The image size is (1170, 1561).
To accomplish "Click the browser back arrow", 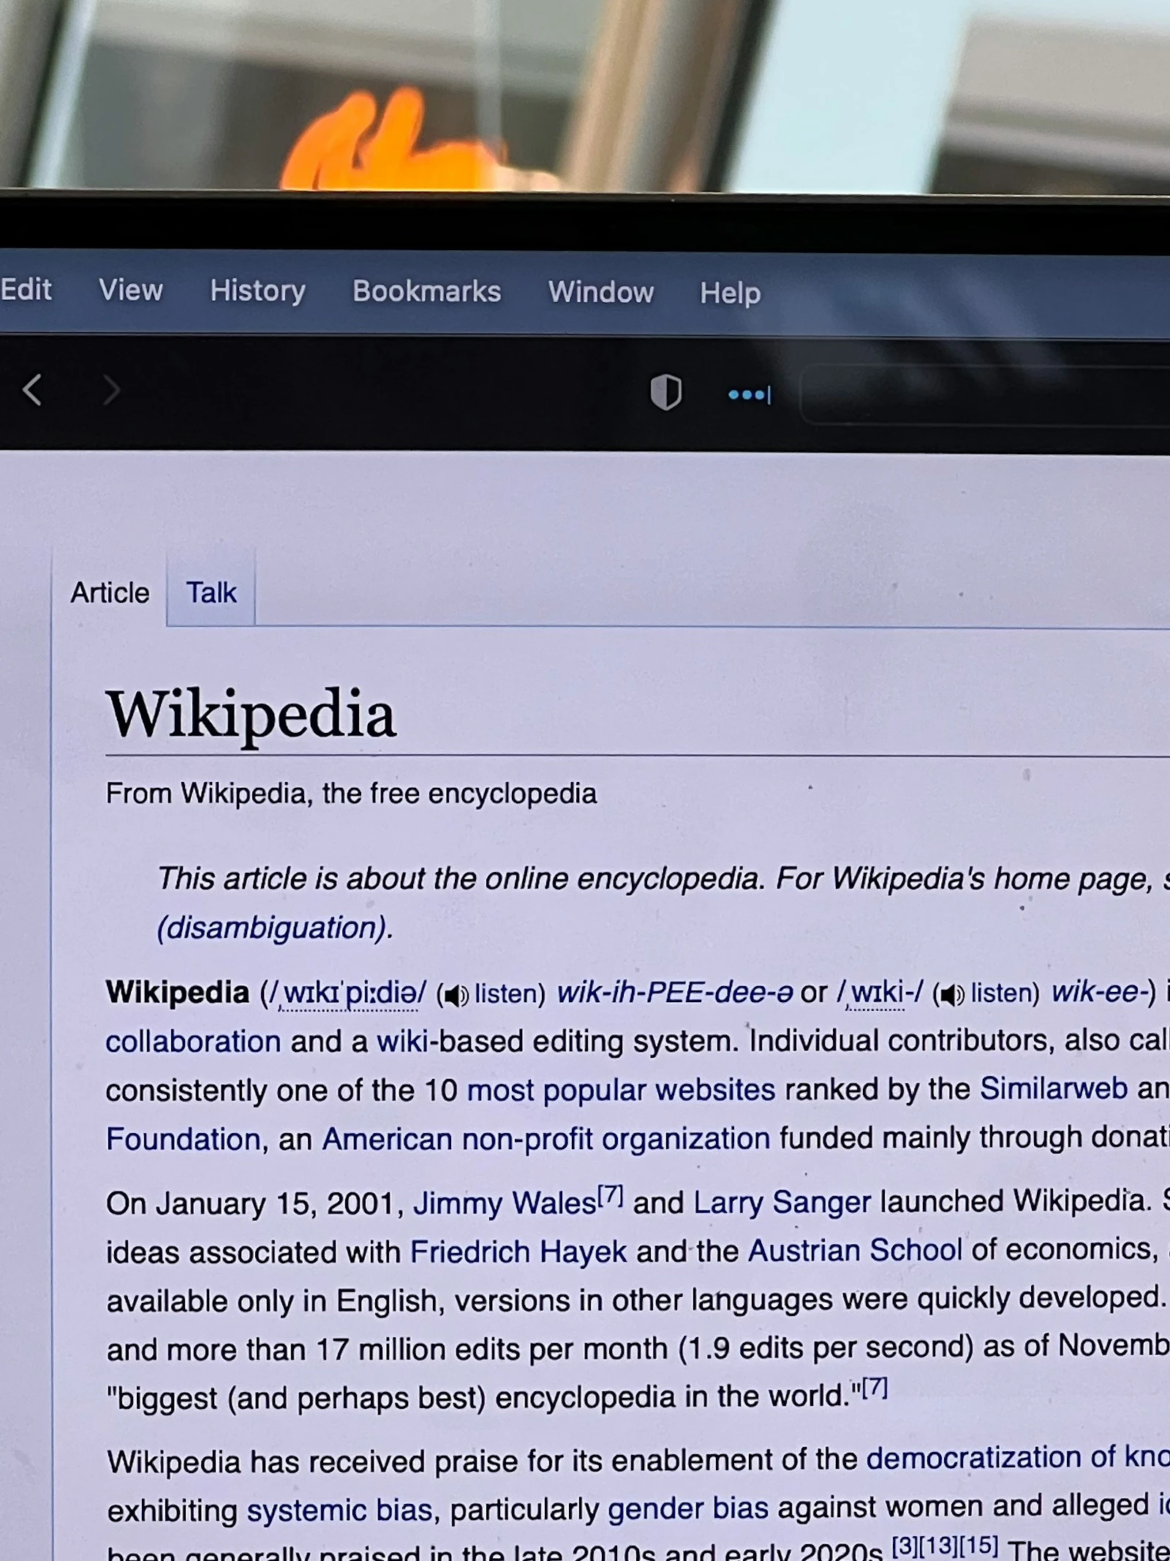I will pos(32,389).
